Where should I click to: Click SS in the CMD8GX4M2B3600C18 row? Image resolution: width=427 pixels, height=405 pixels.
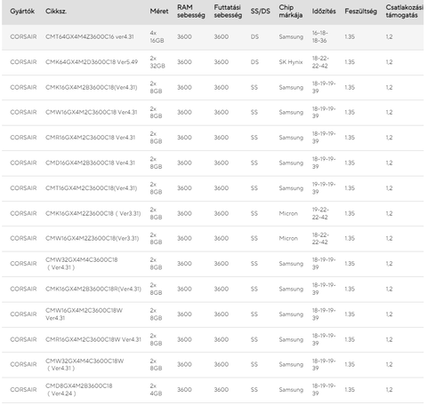coord(254,390)
